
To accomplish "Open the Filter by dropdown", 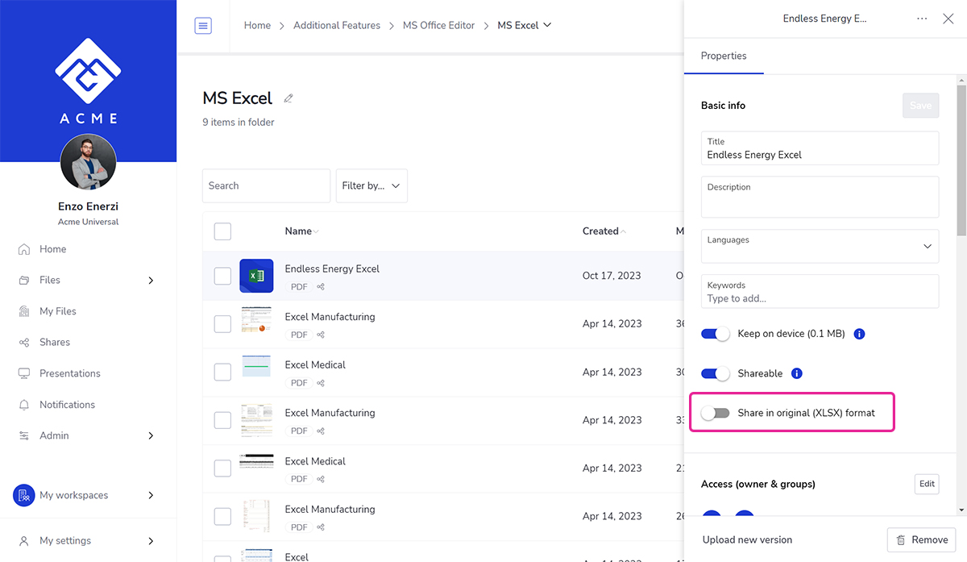I will coord(371,185).
